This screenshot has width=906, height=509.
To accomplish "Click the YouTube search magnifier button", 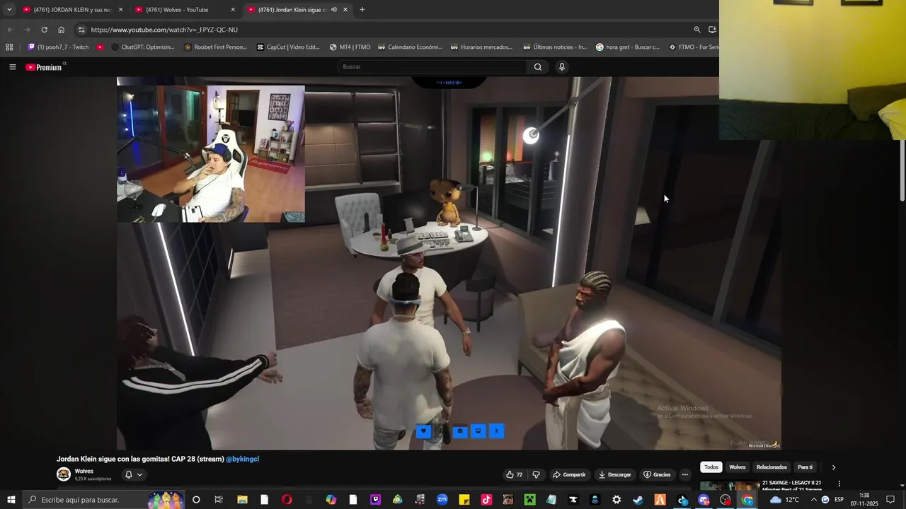I will [x=538, y=67].
